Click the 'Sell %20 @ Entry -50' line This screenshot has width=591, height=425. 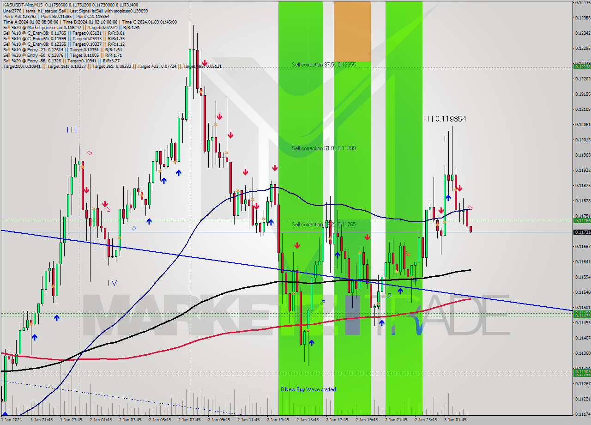pos(62,55)
